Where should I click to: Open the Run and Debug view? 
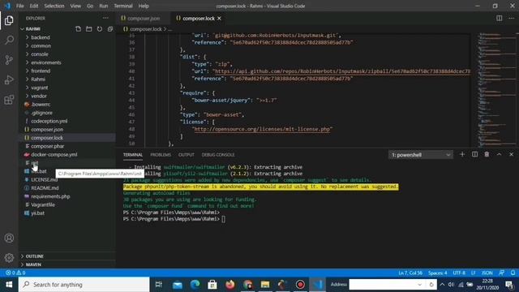[9, 79]
